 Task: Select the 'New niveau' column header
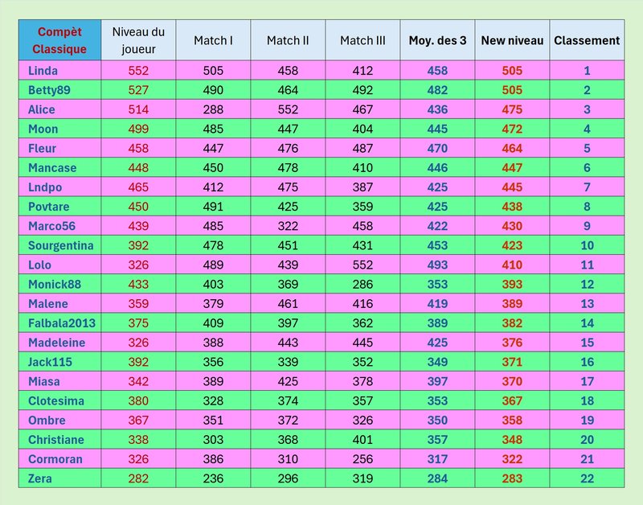[x=512, y=40]
